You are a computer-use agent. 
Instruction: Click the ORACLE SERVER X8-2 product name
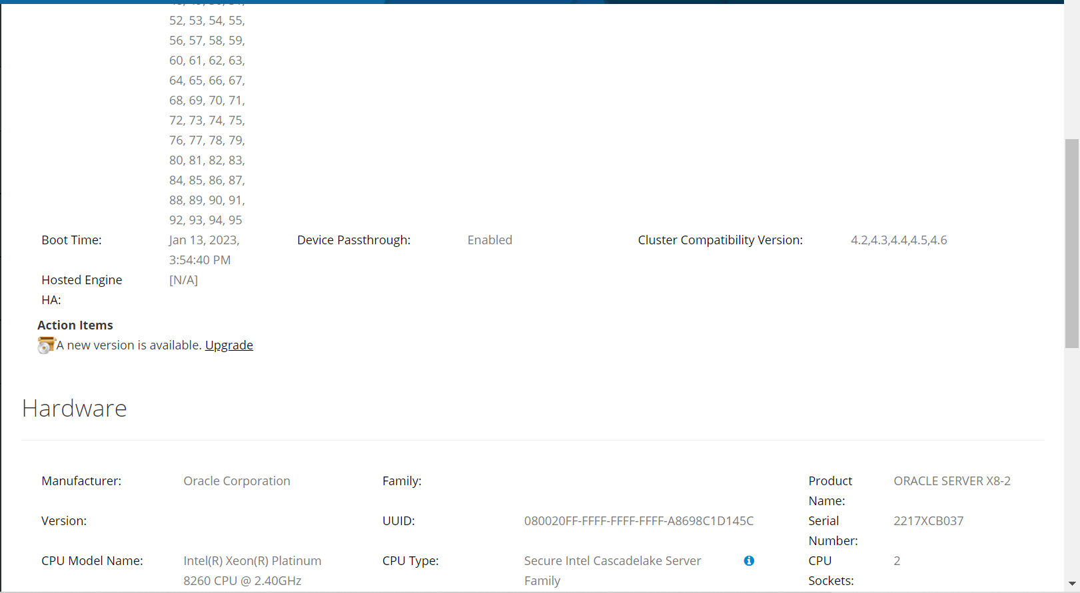pyautogui.click(x=951, y=481)
